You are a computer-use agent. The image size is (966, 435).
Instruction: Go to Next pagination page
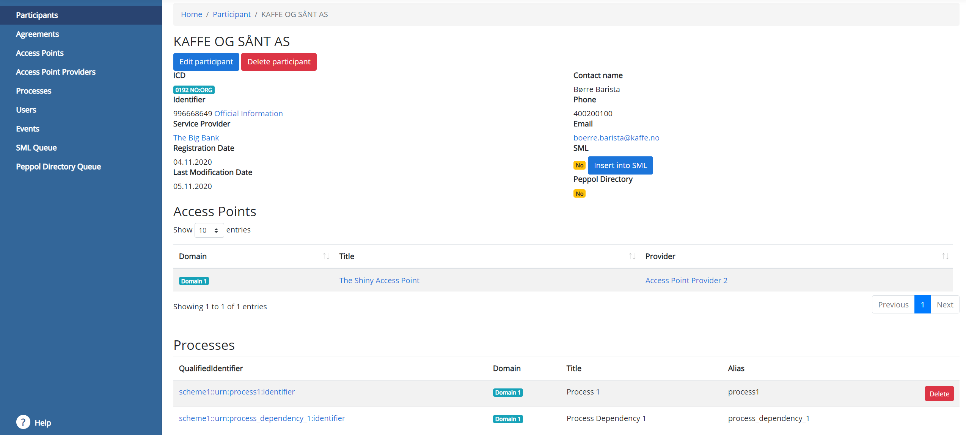(x=945, y=305)
